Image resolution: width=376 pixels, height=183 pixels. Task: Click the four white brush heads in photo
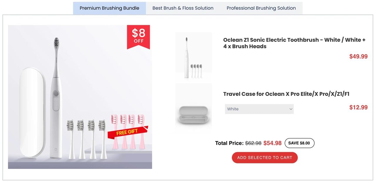[x=87, y=139]
